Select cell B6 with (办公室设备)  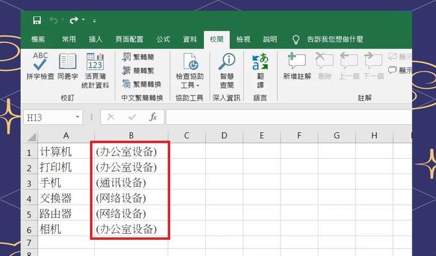click(x=131, y=228)
